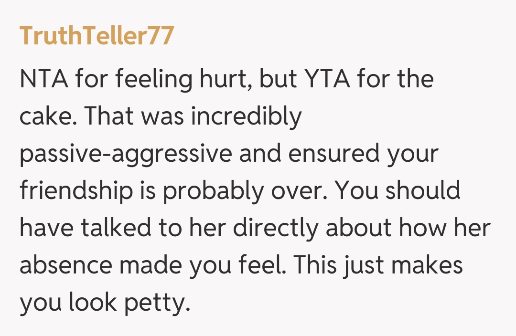Image resolution: width=516 pixels, height=336 pixels.
Task: Click the word "incredibly"
Action: (x=246, y=116)
